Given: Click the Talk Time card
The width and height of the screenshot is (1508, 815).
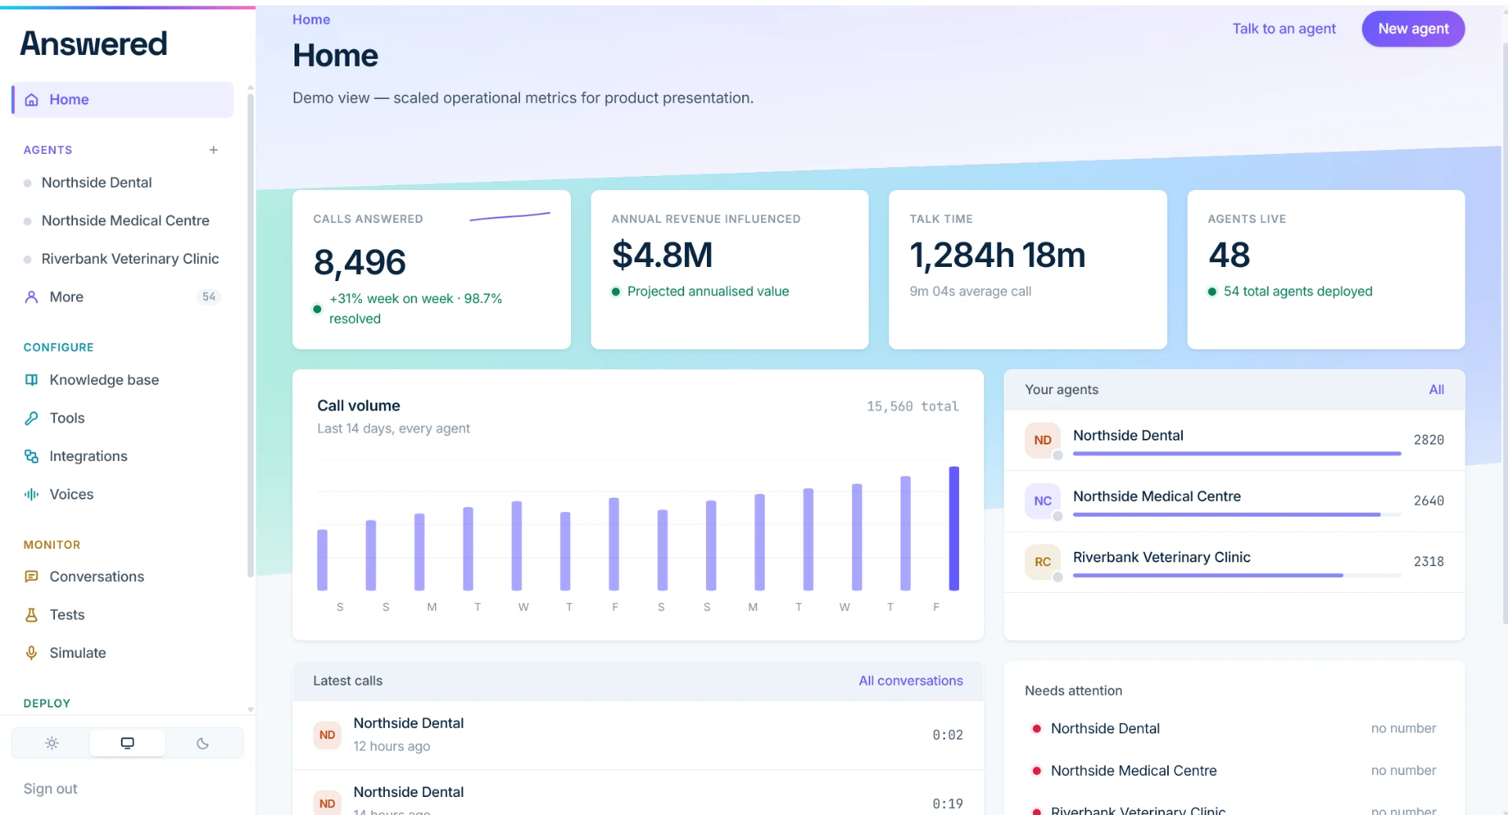Looking at the screenshot, I should coord(1027,270).
